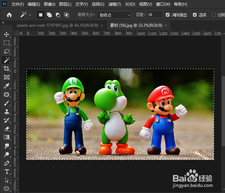The image size is (225, 193).
Task: Switch to pexels-ann-nekr-5797997.jpg tab
Action: (57, 25)
